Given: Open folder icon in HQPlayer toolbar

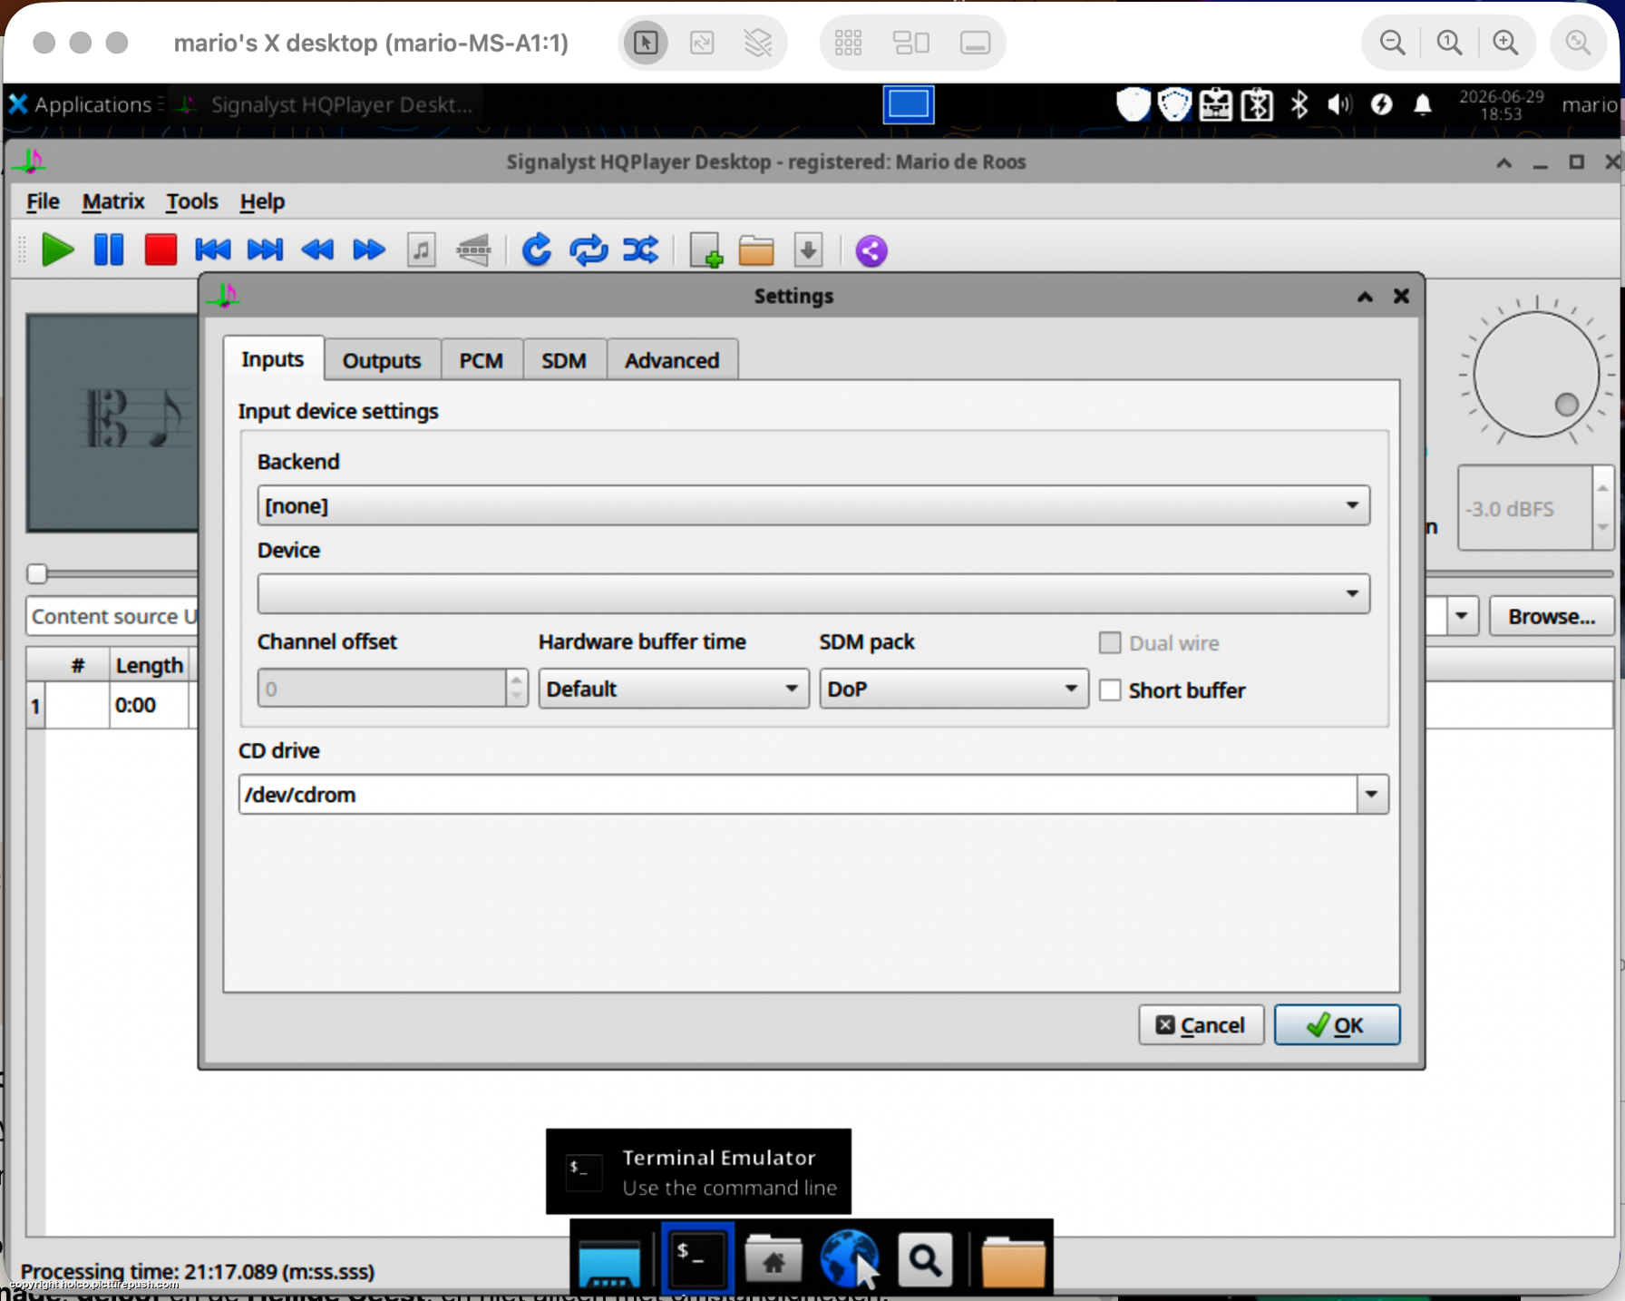Looking at the screenshot, I should point(756,250).
